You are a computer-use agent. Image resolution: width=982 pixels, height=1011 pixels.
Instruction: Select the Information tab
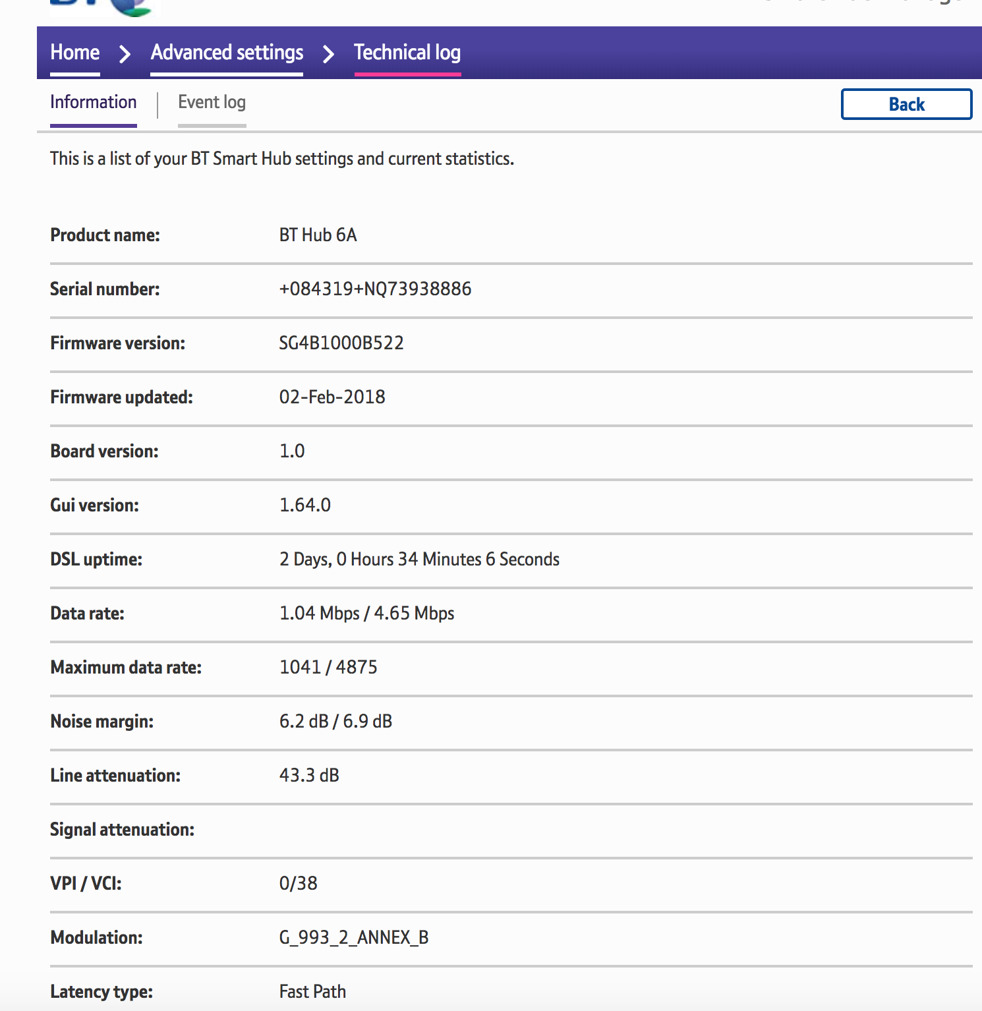94,103
